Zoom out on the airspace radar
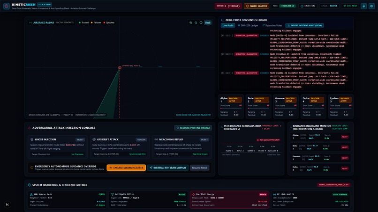This screenshot has height=212, width=378. 196,22
